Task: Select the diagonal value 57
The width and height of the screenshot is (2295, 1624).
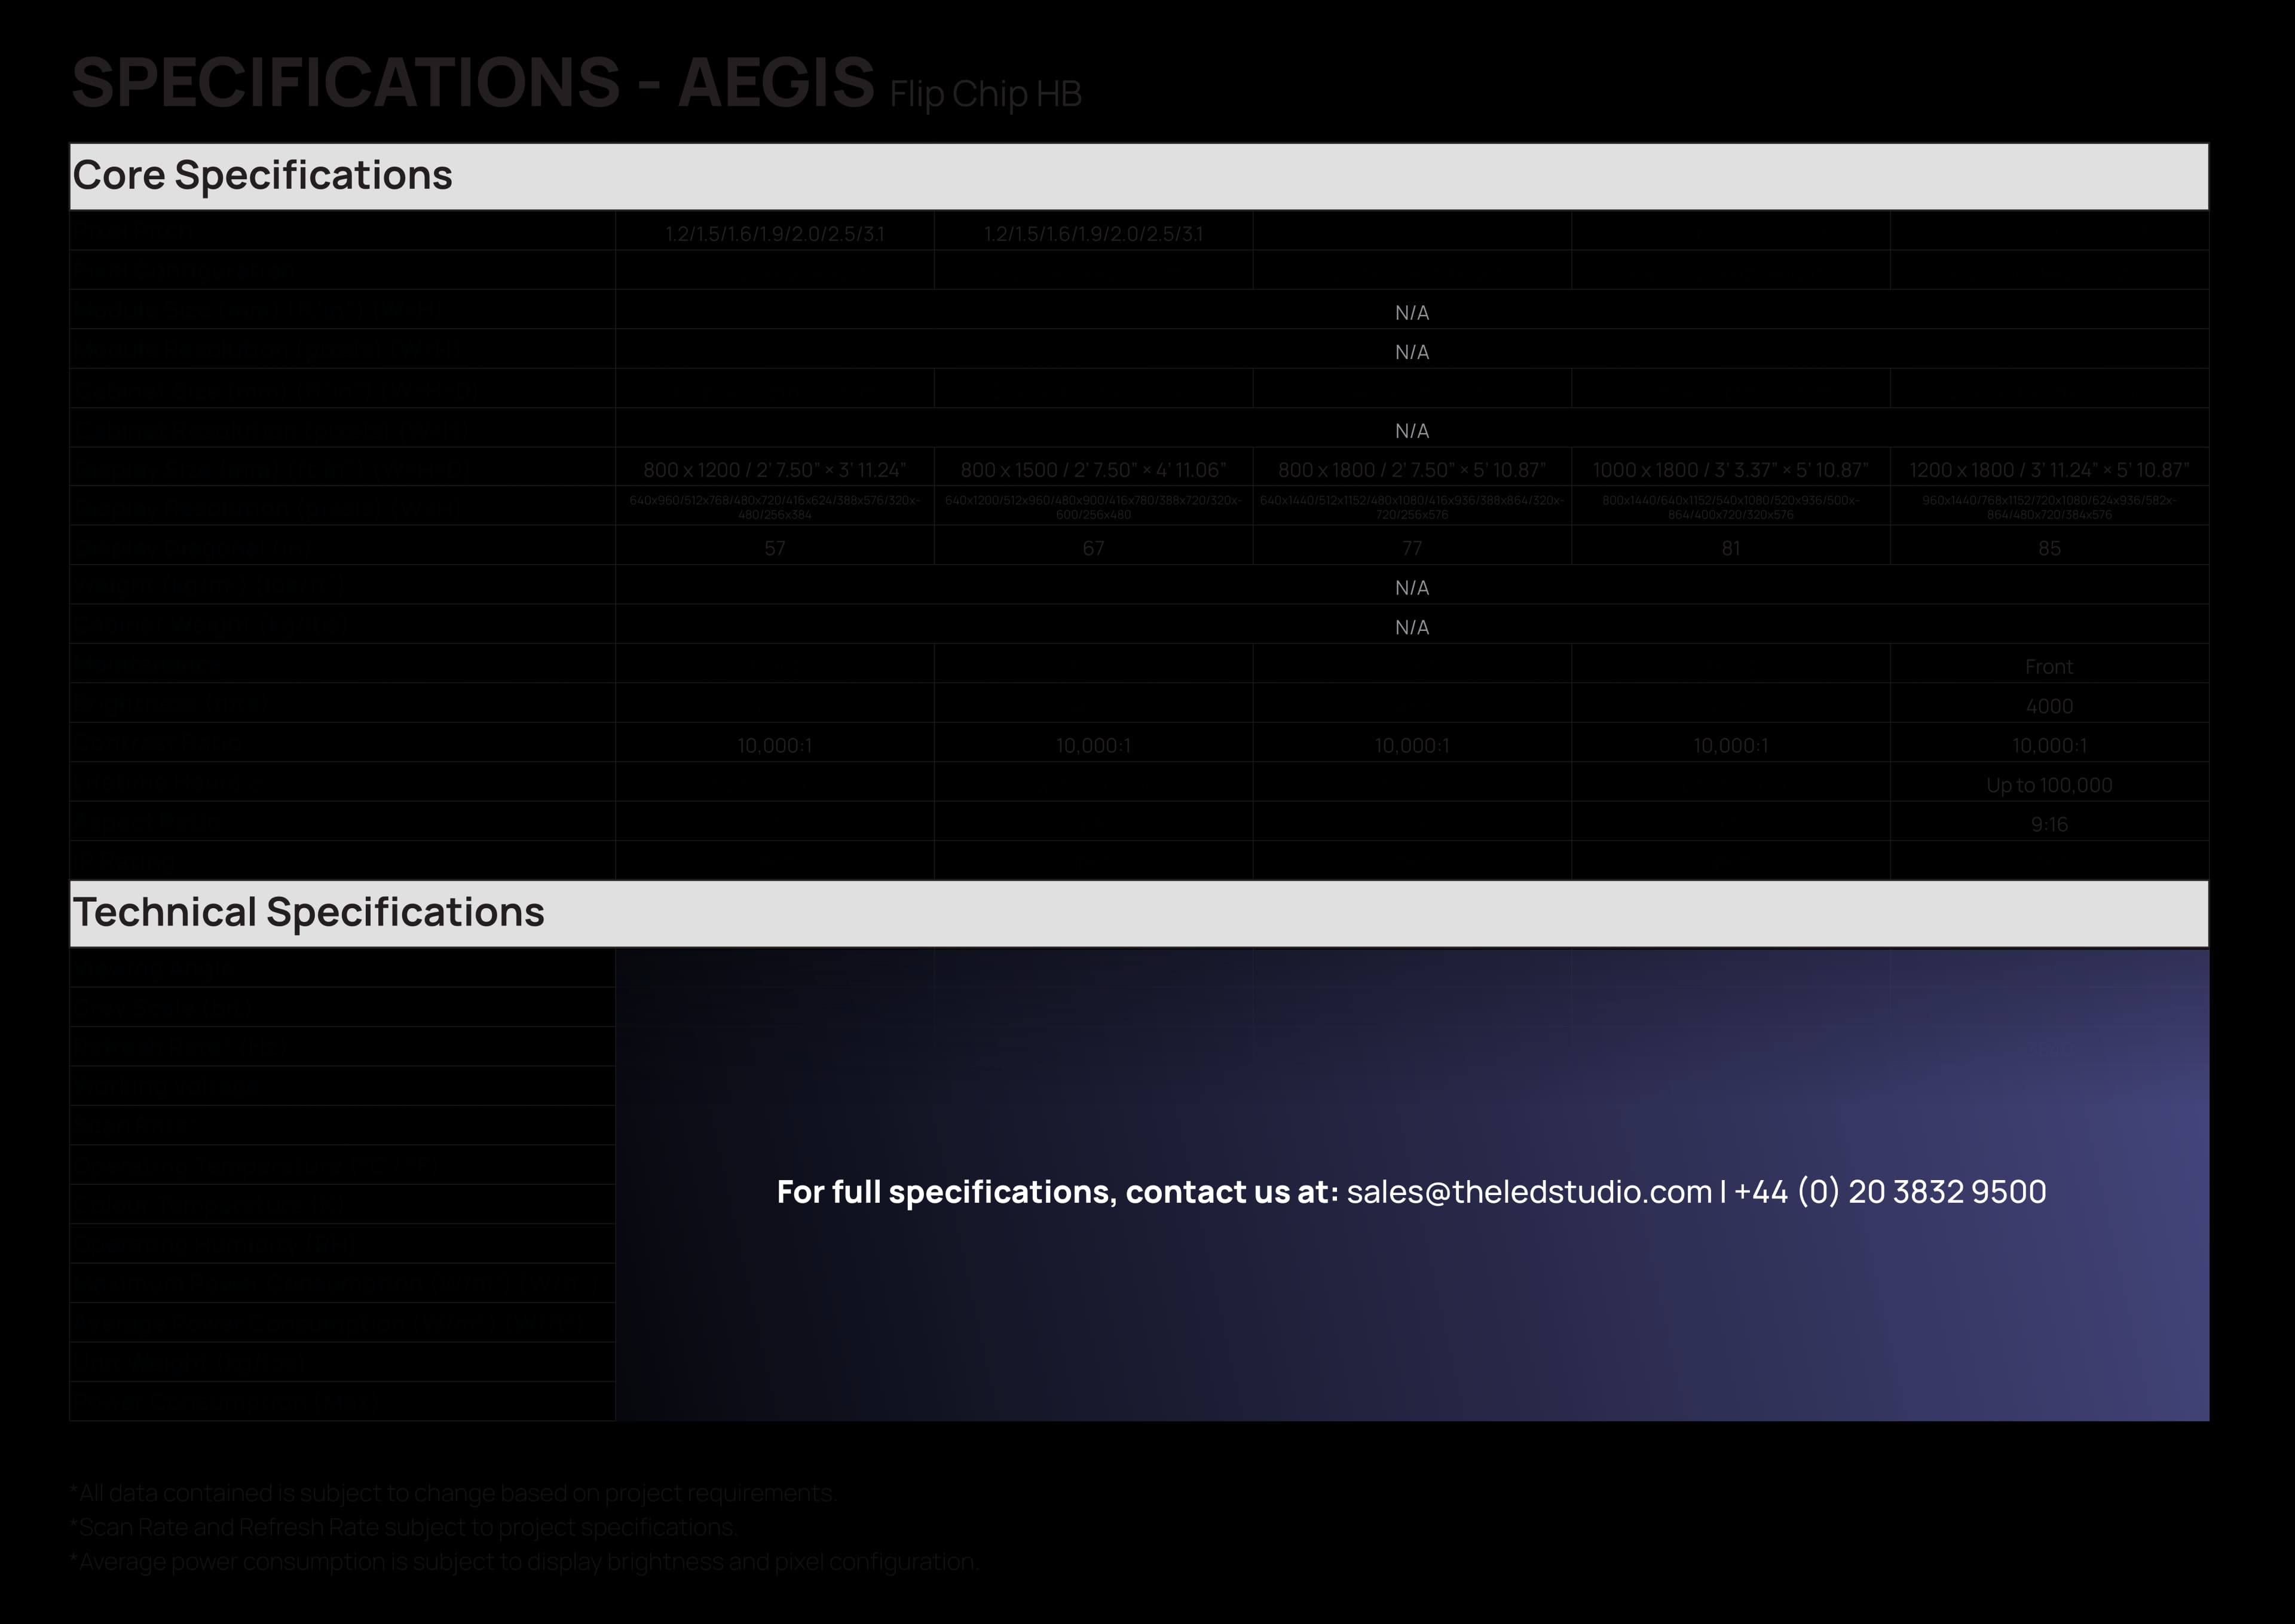Action: click(x=774, y=548)
